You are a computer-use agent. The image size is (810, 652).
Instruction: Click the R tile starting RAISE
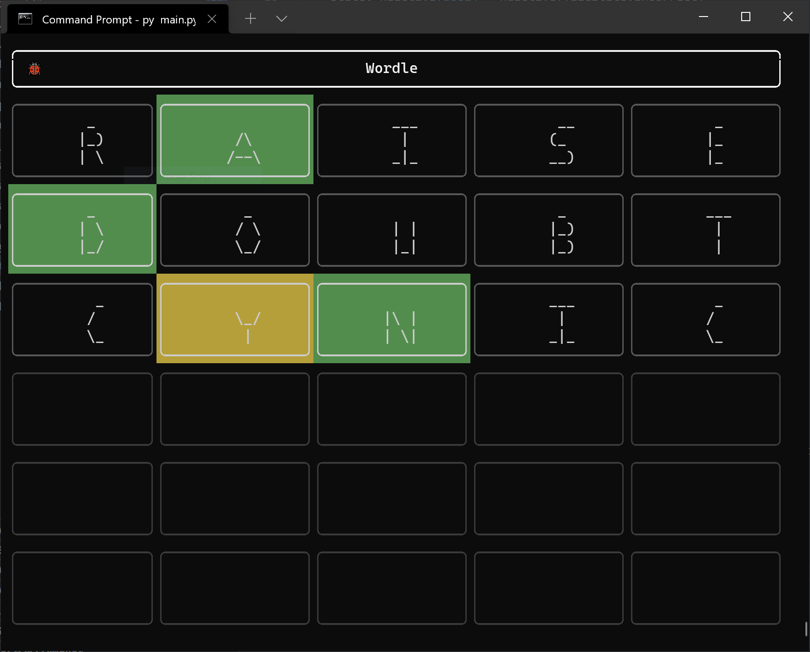tap(82, 141)
